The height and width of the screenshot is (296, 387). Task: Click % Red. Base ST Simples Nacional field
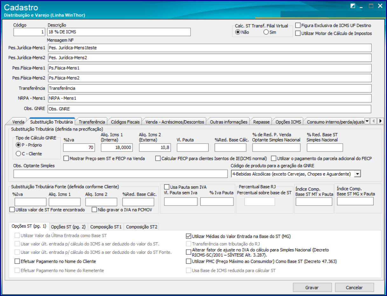(x=325, y=148)
